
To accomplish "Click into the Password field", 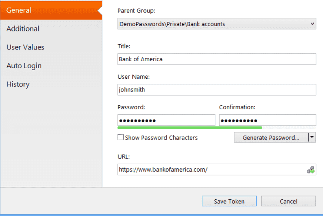I will click(x=166, y=120).
